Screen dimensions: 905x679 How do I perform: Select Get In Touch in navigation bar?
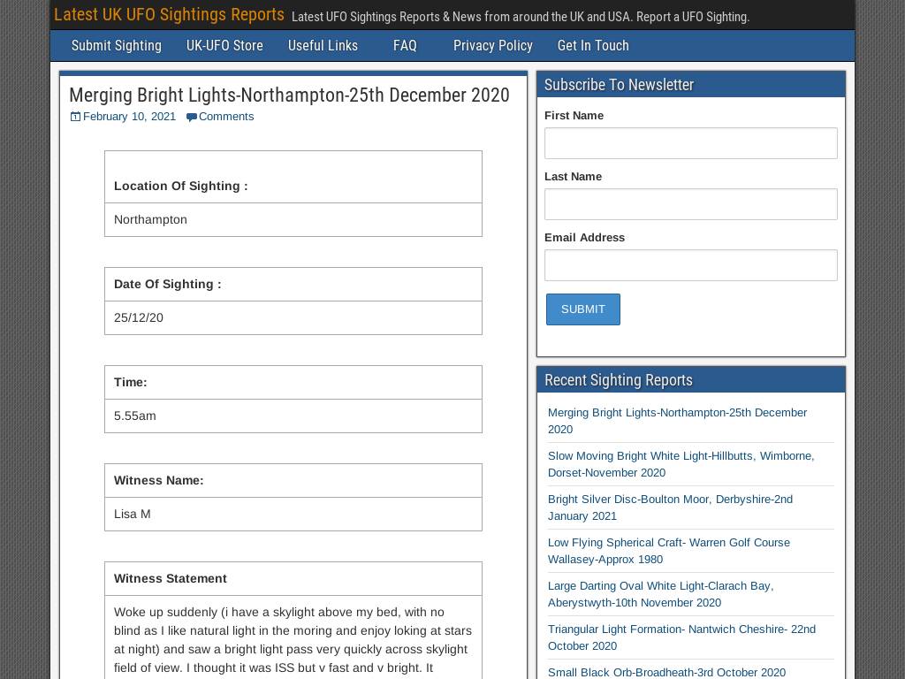tap(593, 46)
